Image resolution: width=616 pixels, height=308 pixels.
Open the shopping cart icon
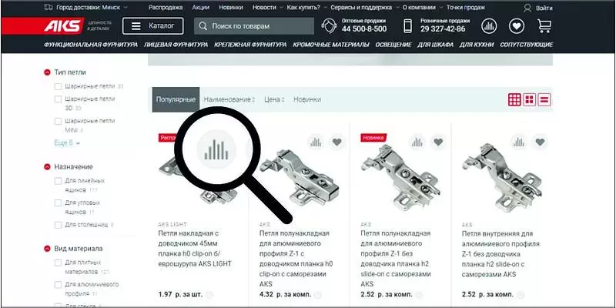[x=544, y=26]
